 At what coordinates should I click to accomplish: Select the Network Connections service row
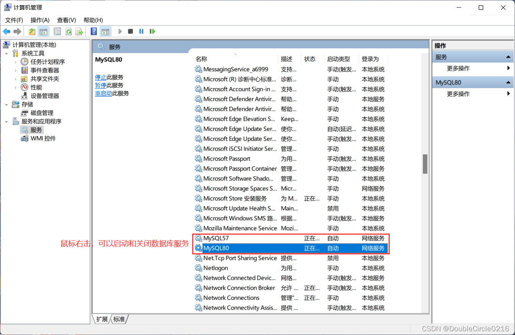pos(290,298)
